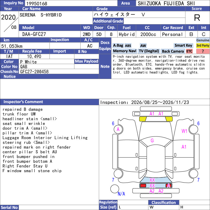This screenshot has width=210, height=210.
Task: Click the Additional Grade header
Action: [108, 21]
